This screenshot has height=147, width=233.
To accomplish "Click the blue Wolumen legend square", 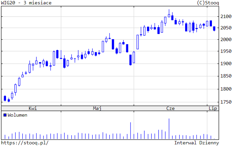I will point(5,115).
